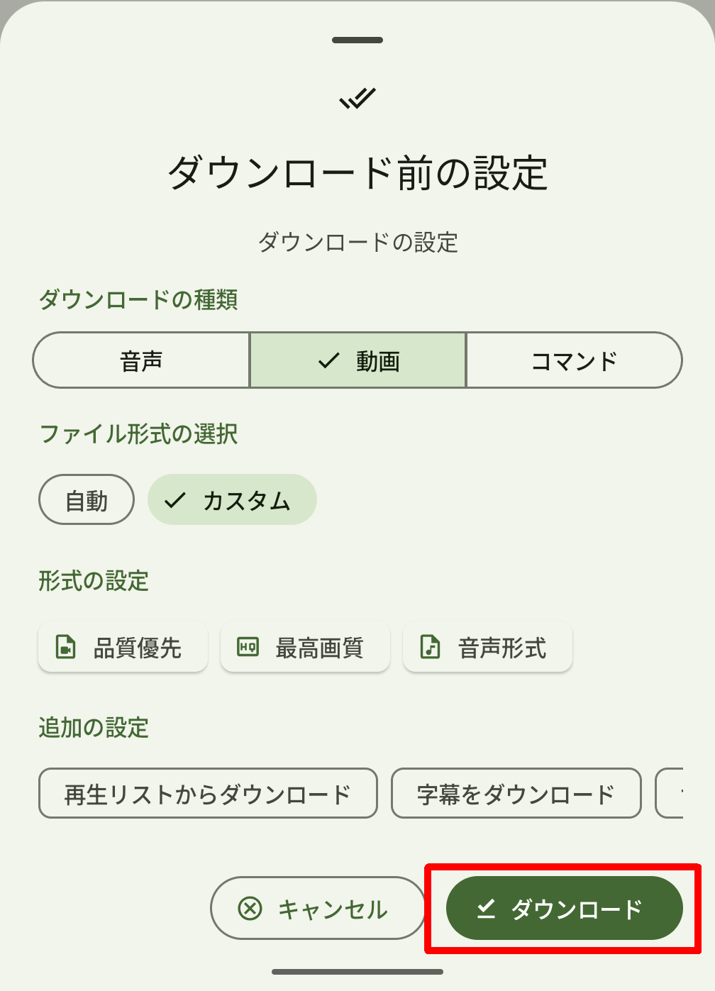This screenshot has width=715, height=991.
Task: Open the 音声形式 audio format selector
Action: point(488,647)
